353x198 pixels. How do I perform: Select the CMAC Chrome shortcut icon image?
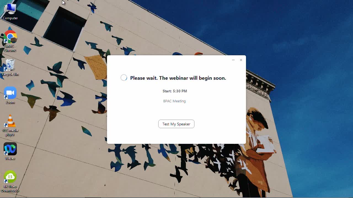coord(10,37)
